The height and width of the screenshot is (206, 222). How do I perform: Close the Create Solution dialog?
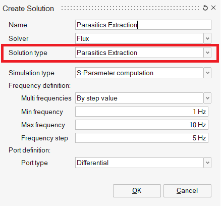tap(213, 8)
